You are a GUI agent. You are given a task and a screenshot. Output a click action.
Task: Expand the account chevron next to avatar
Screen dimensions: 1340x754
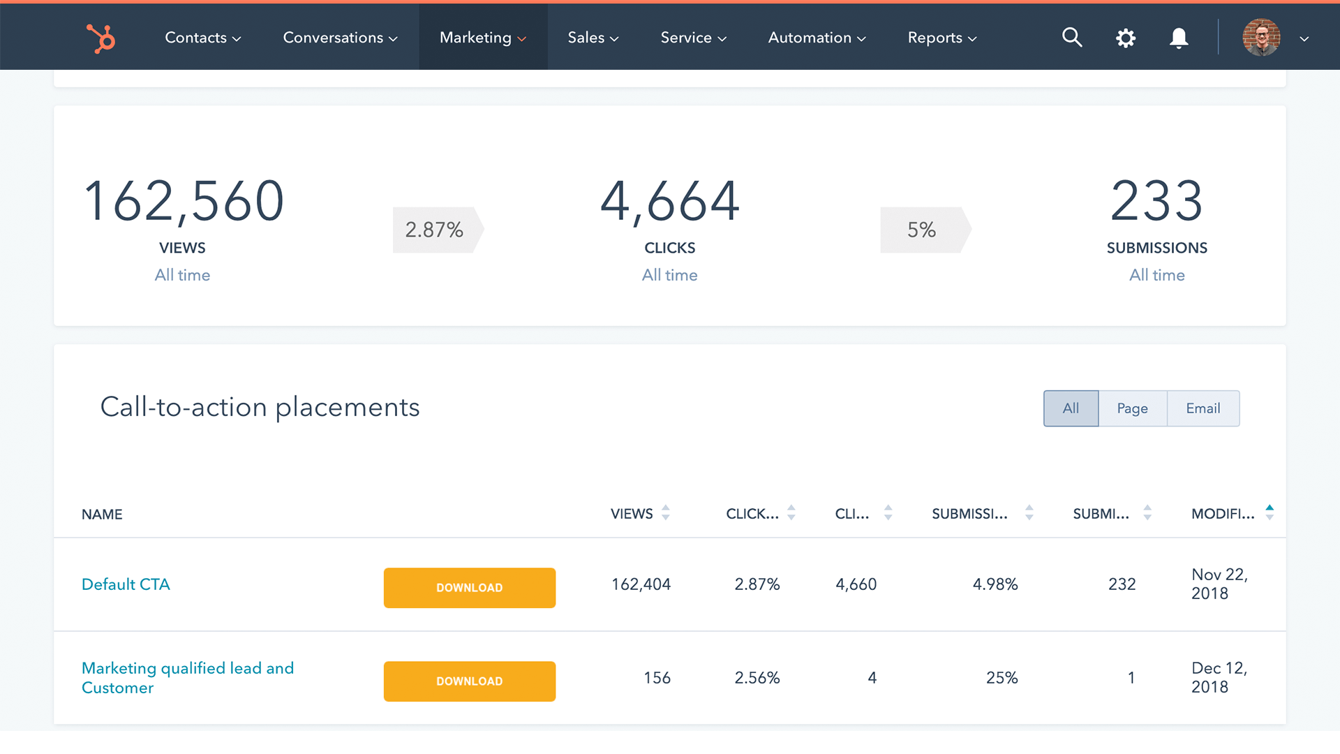(1304, 40)
